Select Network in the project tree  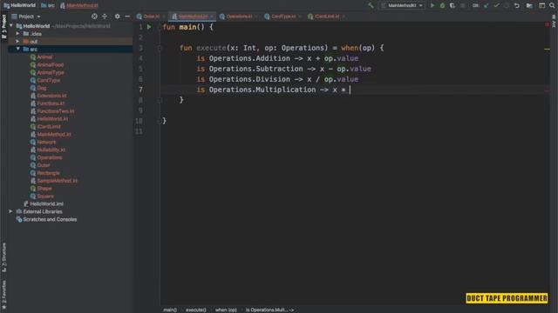pos(46,142)
